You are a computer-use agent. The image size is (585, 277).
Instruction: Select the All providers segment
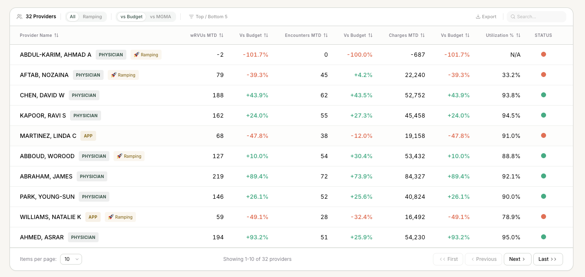(x=73, y=17)
